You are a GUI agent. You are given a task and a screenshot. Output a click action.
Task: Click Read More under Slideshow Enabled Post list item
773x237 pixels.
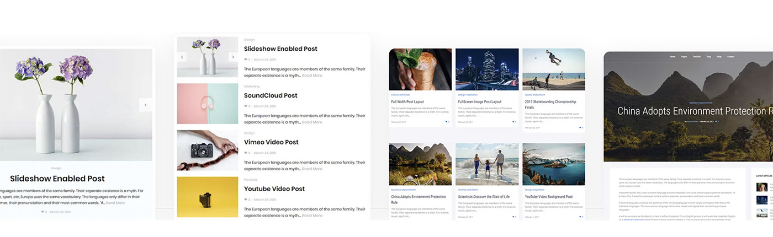click(x=312, y=76)
